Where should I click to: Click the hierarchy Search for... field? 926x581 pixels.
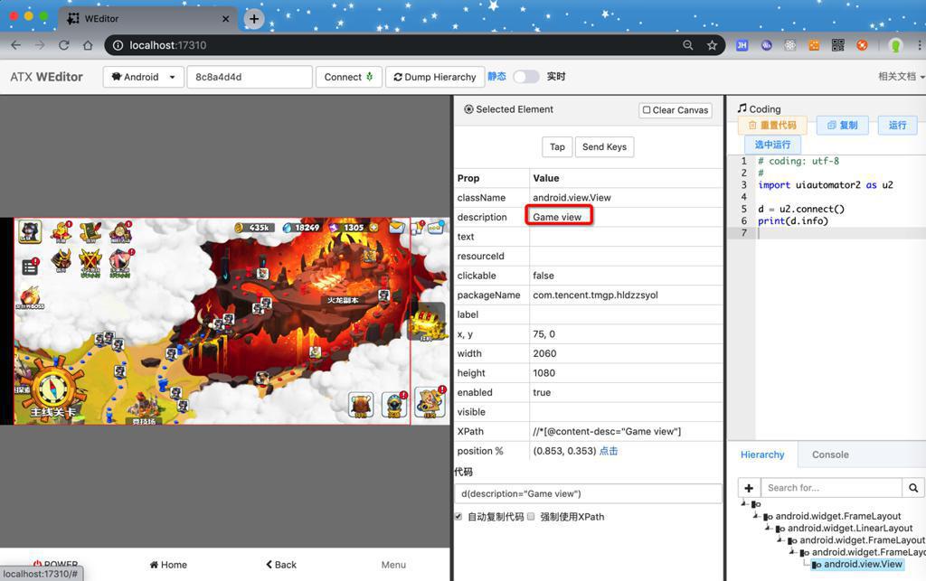tap(832, 488)
